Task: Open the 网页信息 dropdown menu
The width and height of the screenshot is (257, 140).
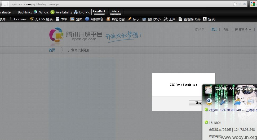Action: [98, 19]
